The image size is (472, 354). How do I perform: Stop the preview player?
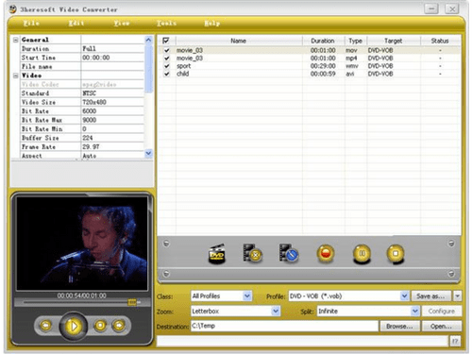(x=100, y=325)
